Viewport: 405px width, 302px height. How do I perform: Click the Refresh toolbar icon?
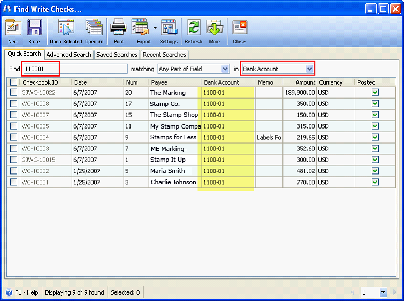coord(194,27)
